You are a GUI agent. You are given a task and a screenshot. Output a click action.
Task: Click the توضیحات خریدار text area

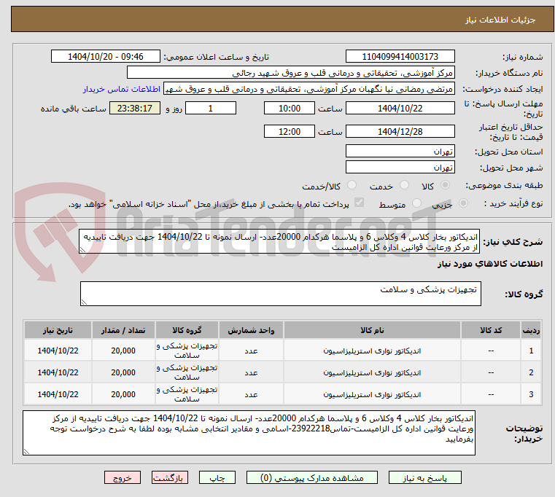coord(249,433)
